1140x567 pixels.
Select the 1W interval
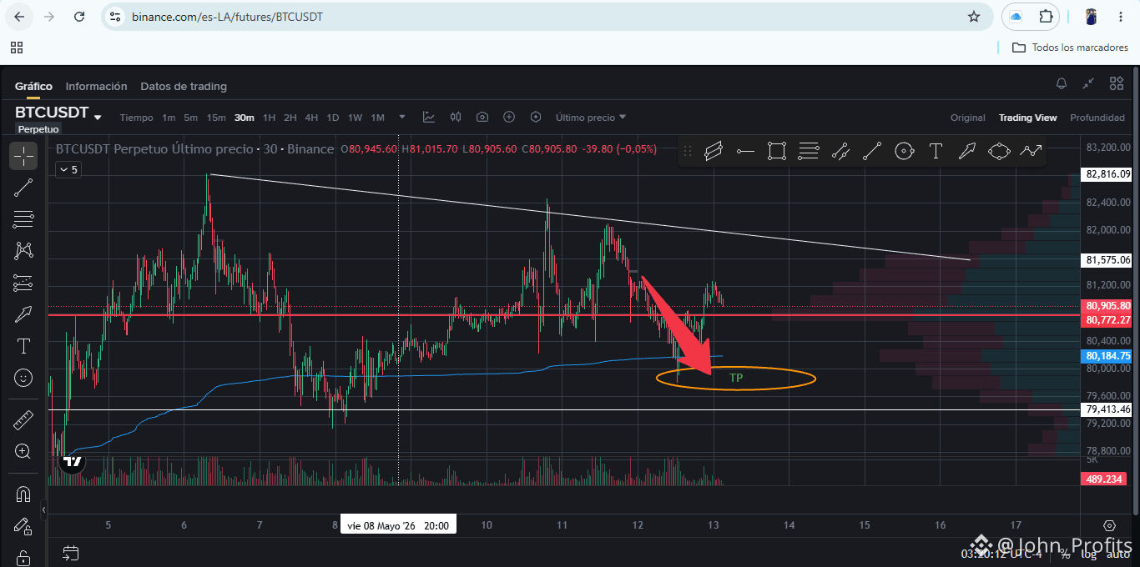(x=355, y=118)
